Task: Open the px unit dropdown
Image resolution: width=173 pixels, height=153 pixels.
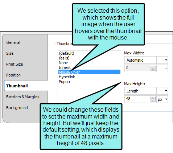Action: click(x=162, y=99)
